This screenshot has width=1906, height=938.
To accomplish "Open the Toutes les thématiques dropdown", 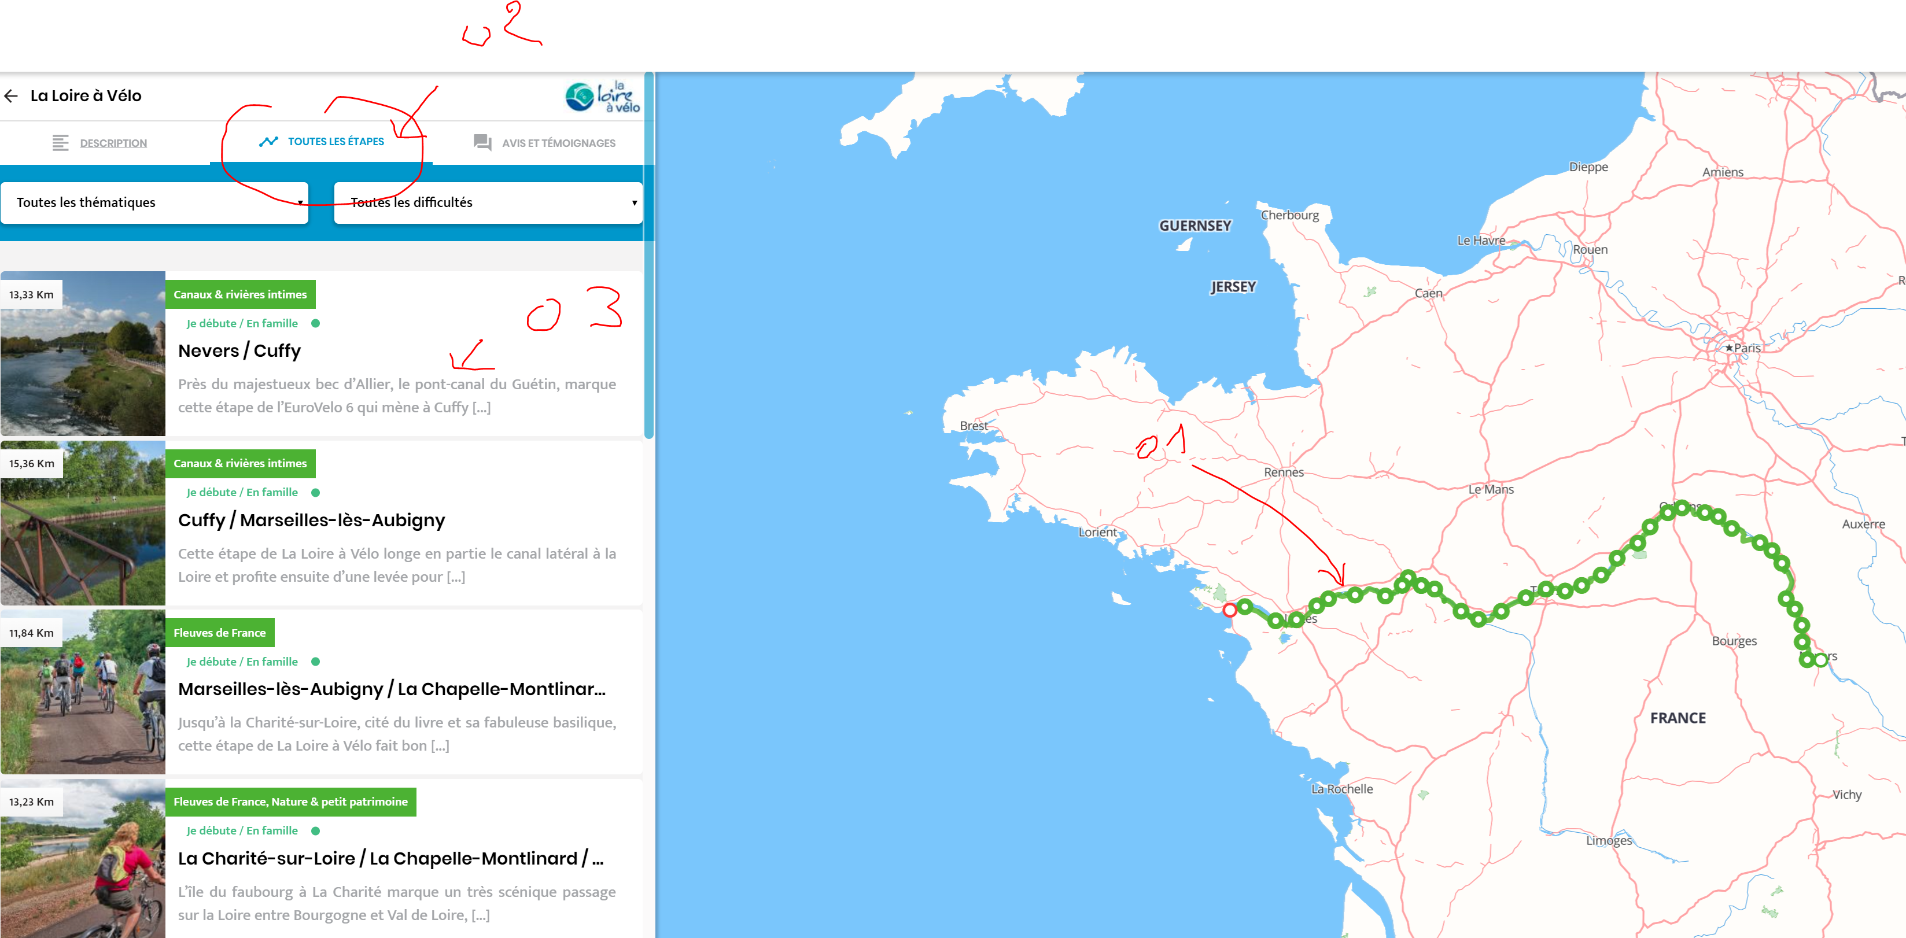I will [154, 202].
